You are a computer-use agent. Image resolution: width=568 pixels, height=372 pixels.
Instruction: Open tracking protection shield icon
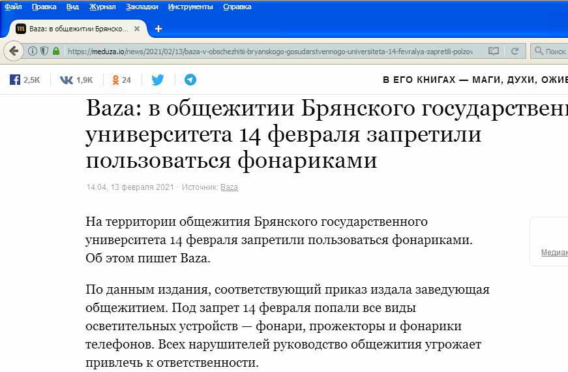pos(44,51)
